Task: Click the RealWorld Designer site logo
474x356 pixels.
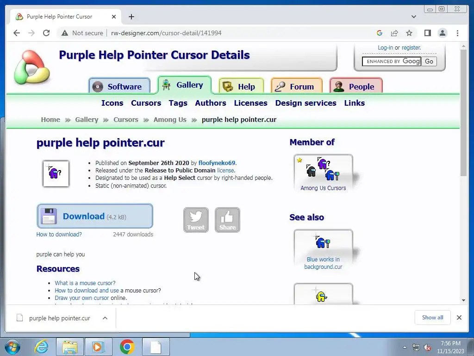Action: (32, 67)
